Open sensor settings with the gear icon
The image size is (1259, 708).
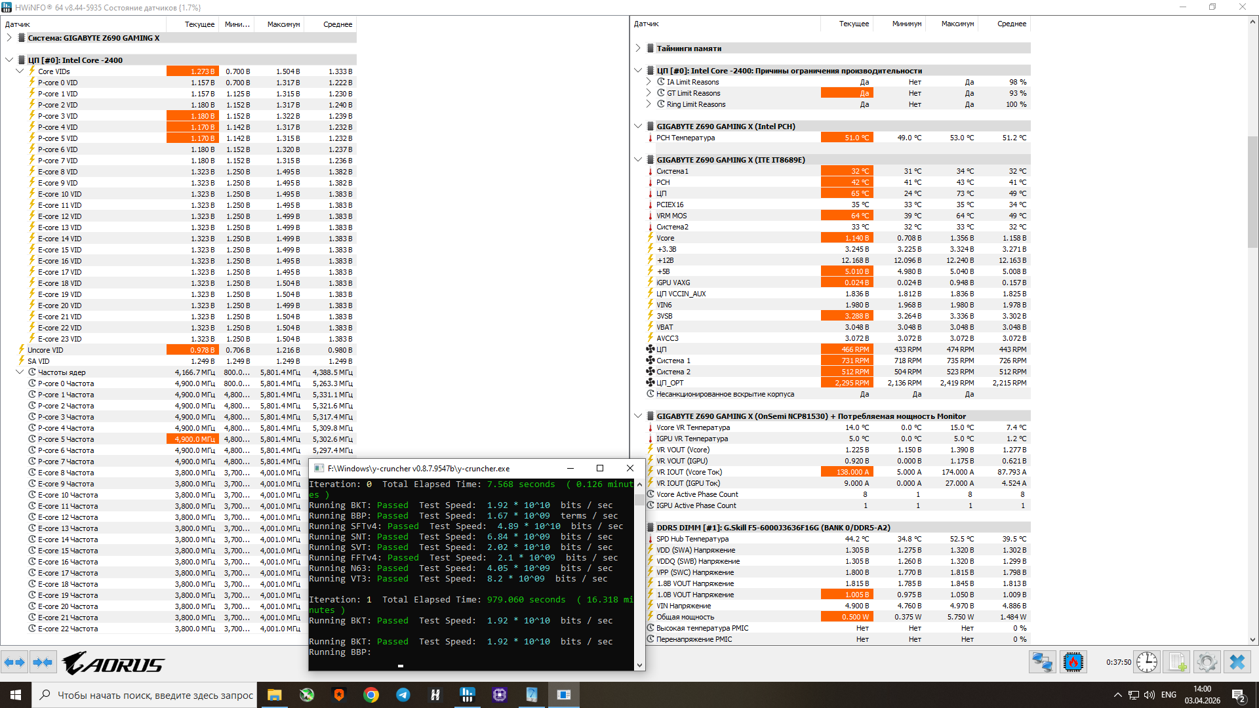(1207, 663)
